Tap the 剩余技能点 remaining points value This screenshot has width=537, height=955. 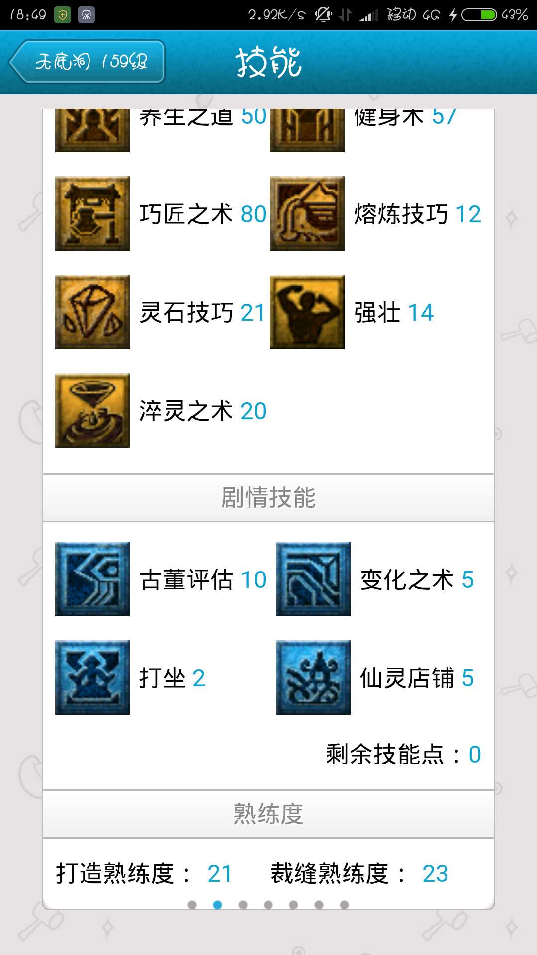coord(475,755)
